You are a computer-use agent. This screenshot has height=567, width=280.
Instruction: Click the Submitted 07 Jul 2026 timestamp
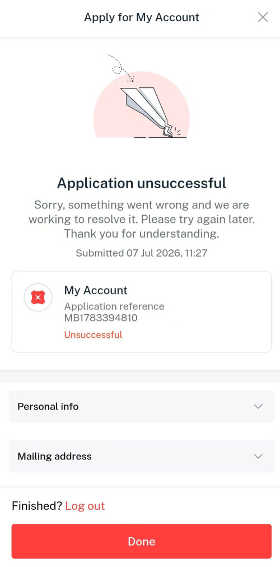click(x=142, y=253)
